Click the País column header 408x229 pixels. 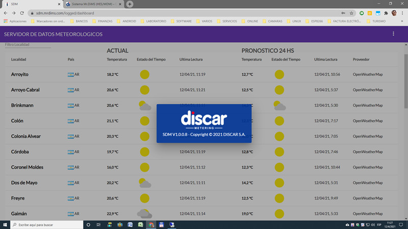(71, 60)
